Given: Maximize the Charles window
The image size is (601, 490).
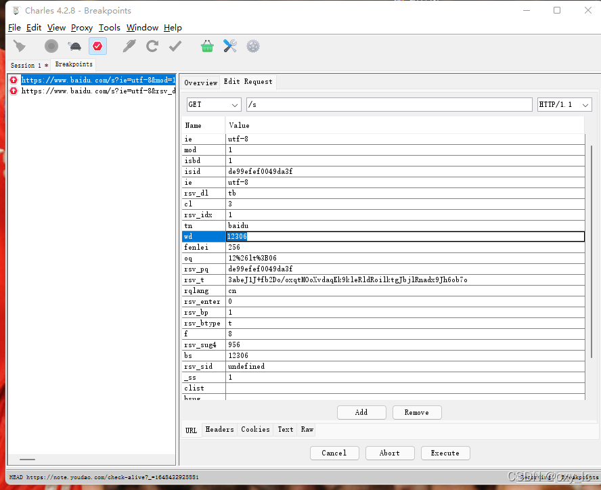Looking at the screenshot, I should point(557,10).
